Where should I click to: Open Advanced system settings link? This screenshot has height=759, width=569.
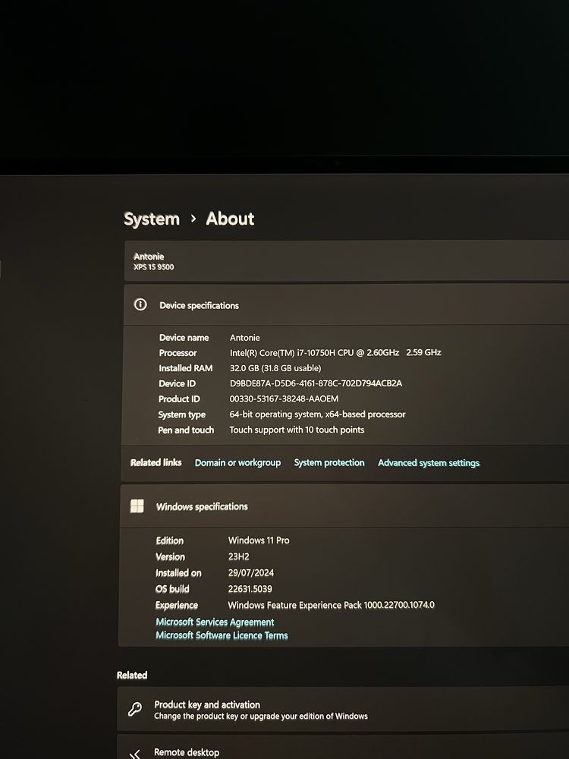(429, 463)
